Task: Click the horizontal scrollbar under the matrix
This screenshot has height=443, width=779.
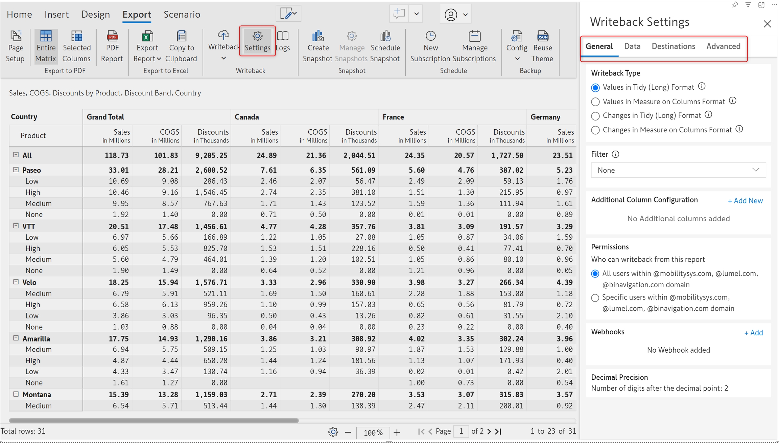Action: [154, 421]
